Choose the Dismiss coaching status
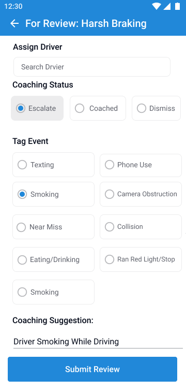Image resolution: width=186 pixels, height=392 pixels. 156,108
